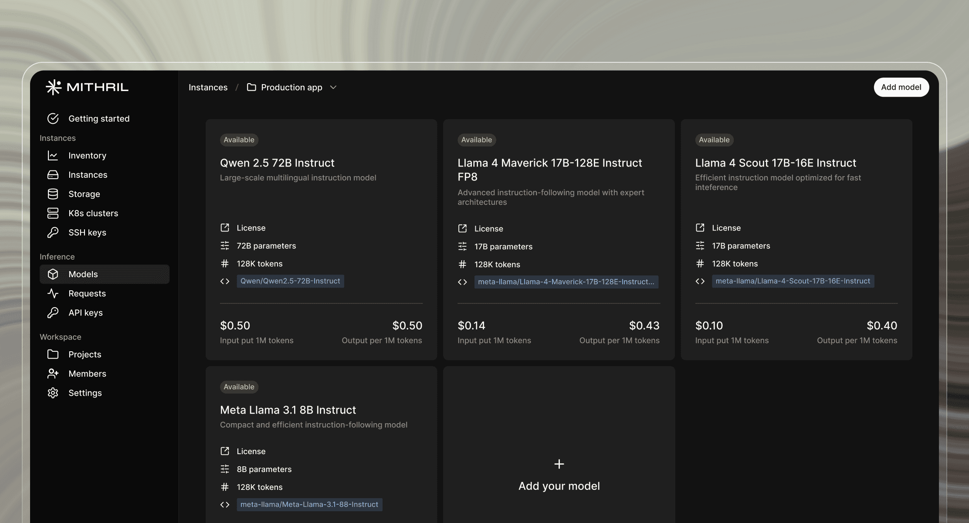
Task: Click the SSH keys key icon
Action: click(x=53, y=232)
